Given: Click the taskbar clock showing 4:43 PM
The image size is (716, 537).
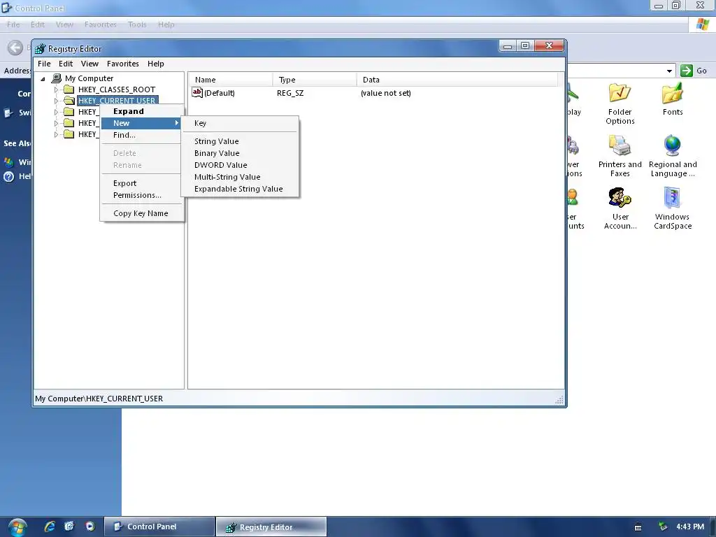Looking at the screenshot, I should point(690,527).
